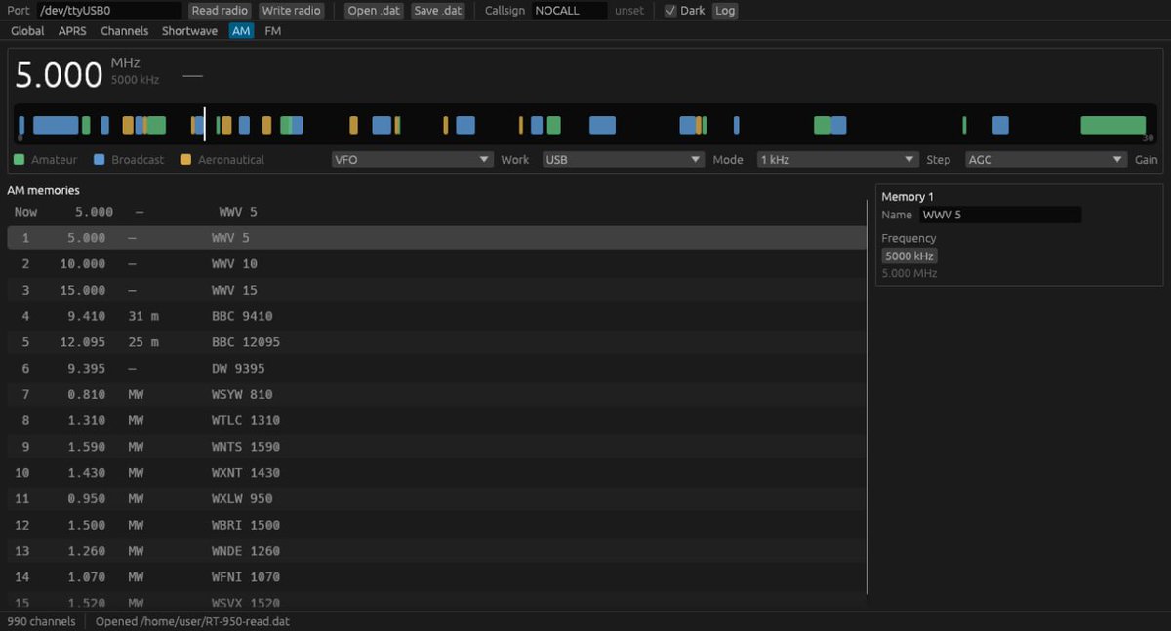
Task: Open the Log view
Action: click(x=725, y=11)
